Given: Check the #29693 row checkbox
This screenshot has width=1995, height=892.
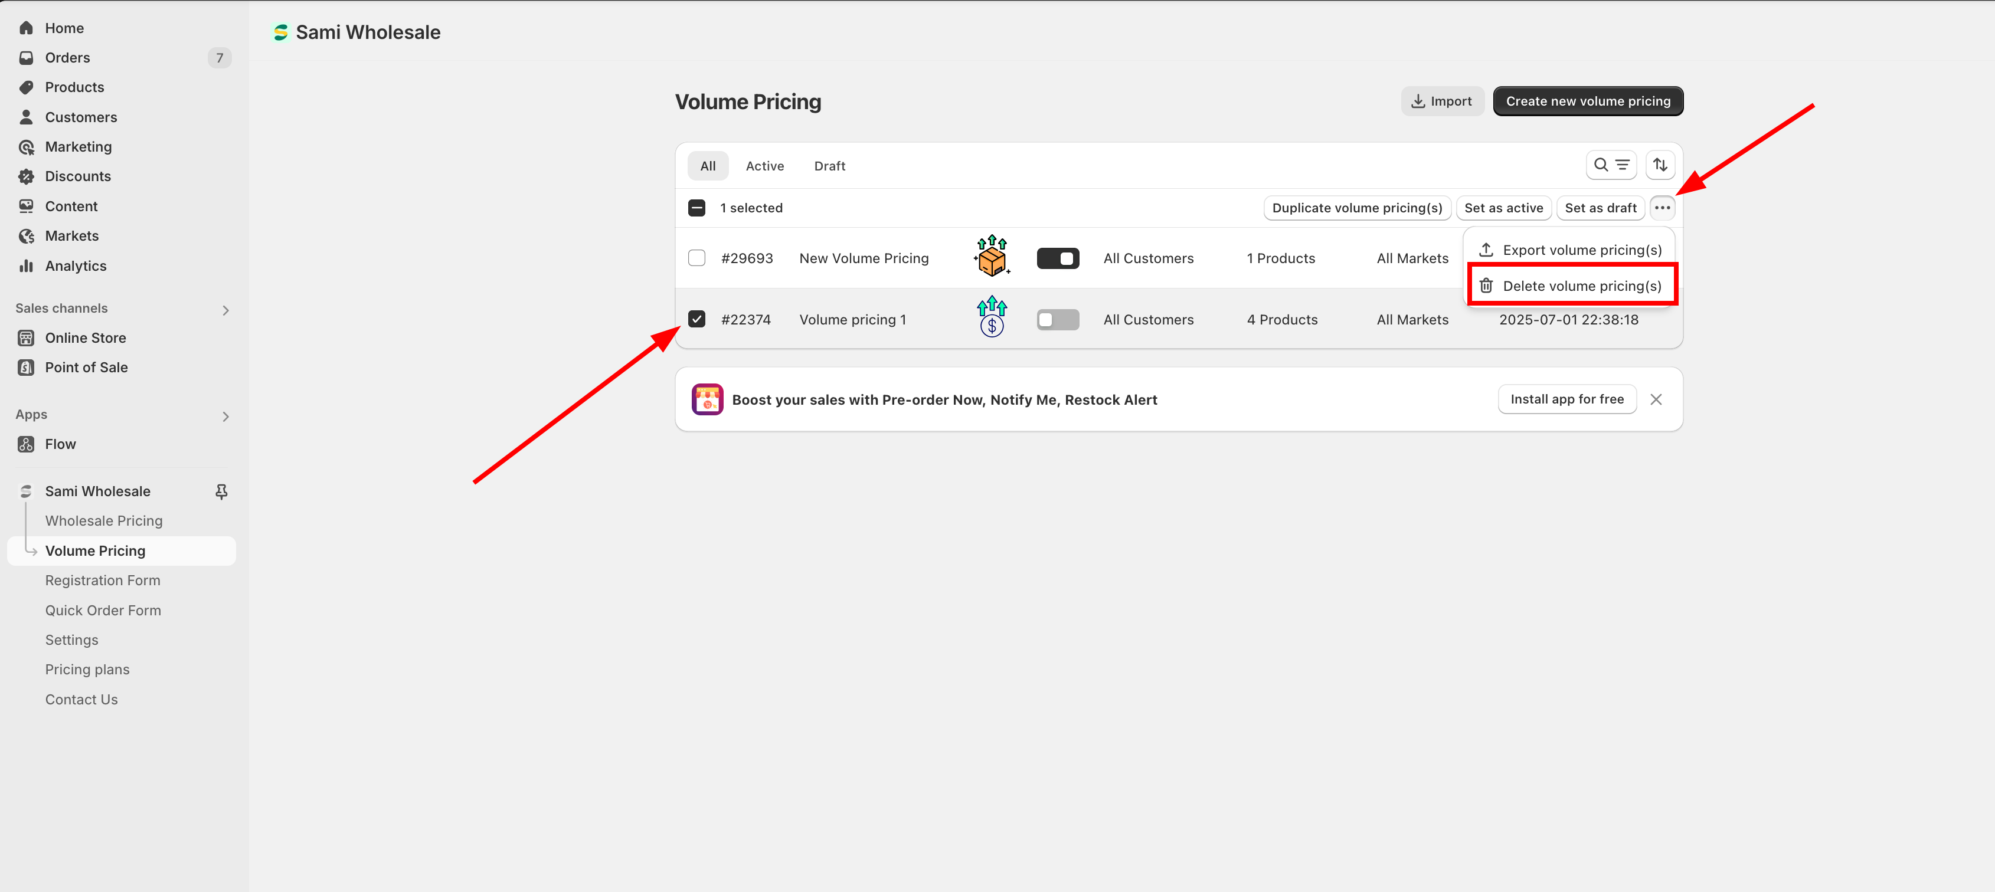Looking at the screenshot, I should coord(696,258).
